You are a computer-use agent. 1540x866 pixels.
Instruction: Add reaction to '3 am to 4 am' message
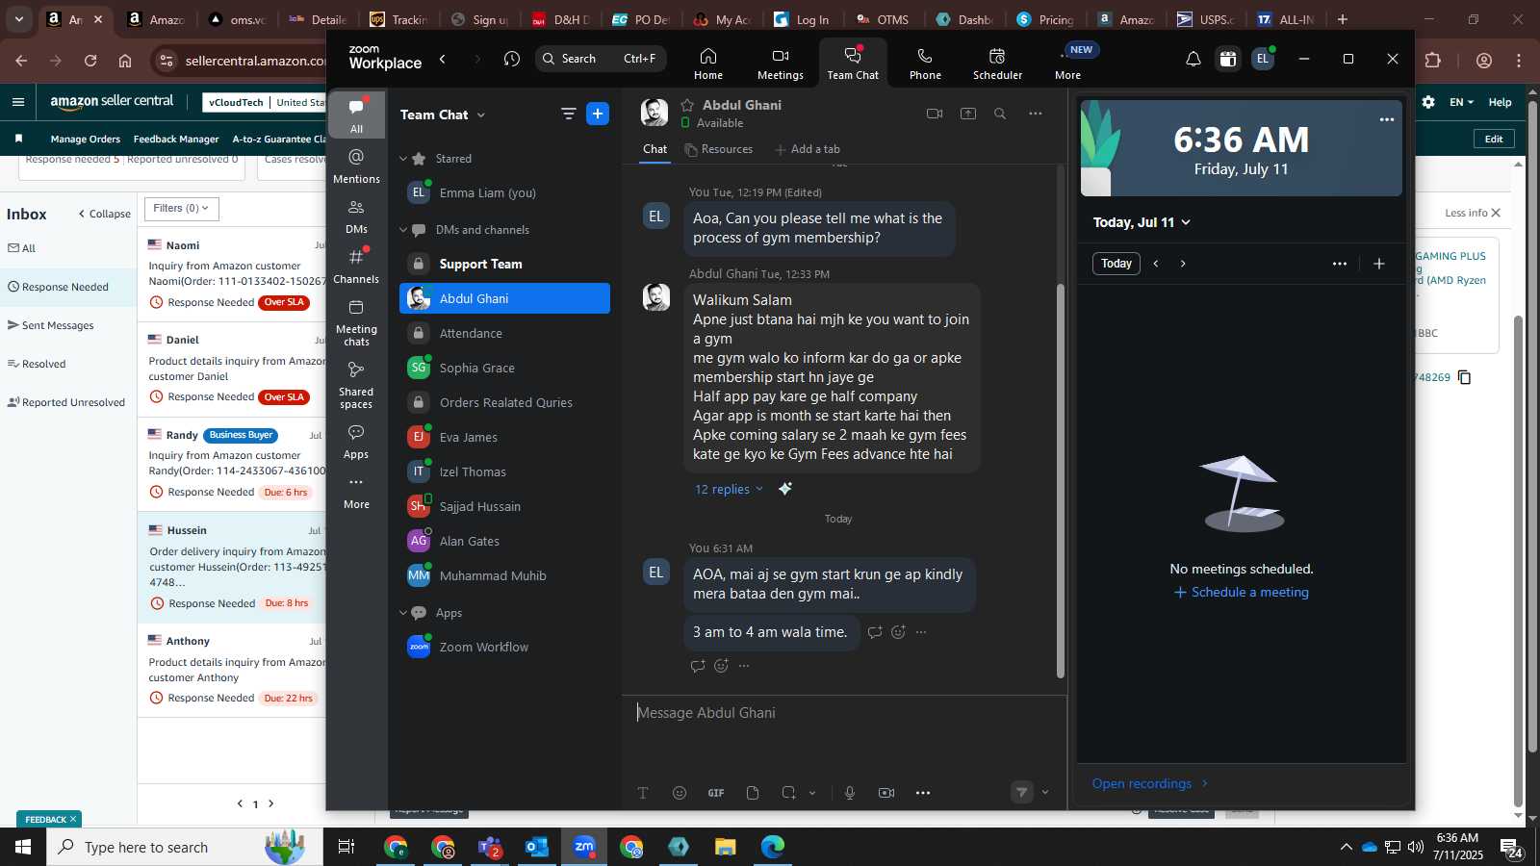pos(898,632)
